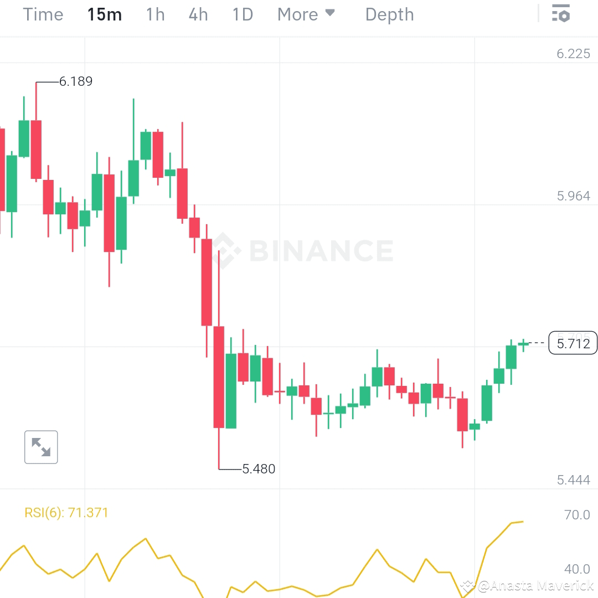This screenshot has height=598, width=598.
Task: Enable the 1D candle interval
Action: coord(242,14)
